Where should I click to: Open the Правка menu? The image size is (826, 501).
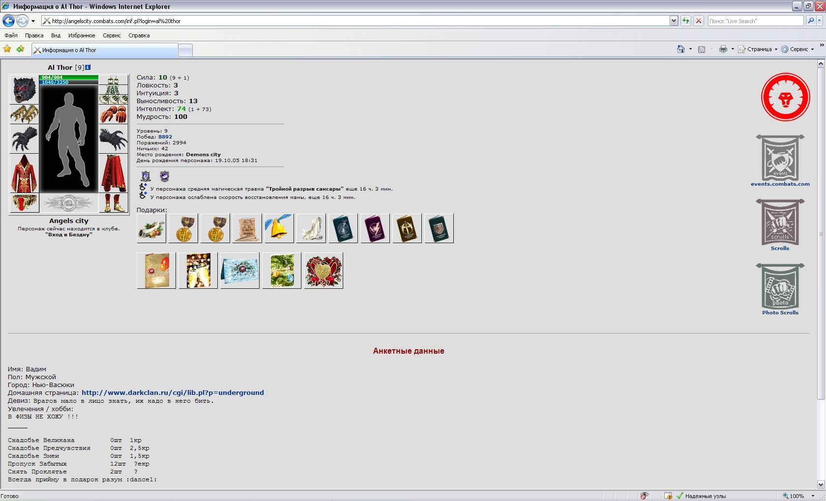pyautogui.click(x=34, y=35)
